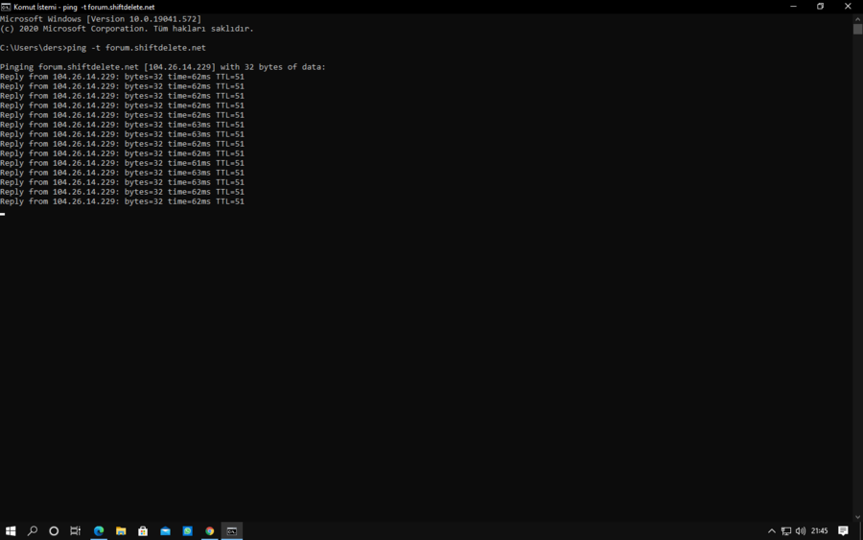Open the Mail app from the taskbar
The height and width of the screenshot is (540, 863).
coord(165,530)
